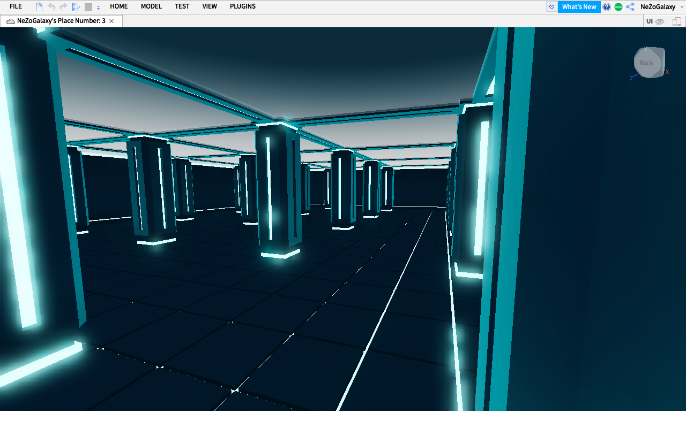Click the share icon near the account name
Viewport: 686px width, 428px height.
click(629, 6)
